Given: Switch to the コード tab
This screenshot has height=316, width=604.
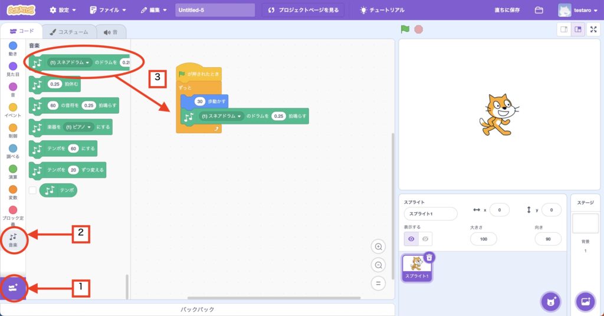Looking at the screenshot, I should pos(22,31).
